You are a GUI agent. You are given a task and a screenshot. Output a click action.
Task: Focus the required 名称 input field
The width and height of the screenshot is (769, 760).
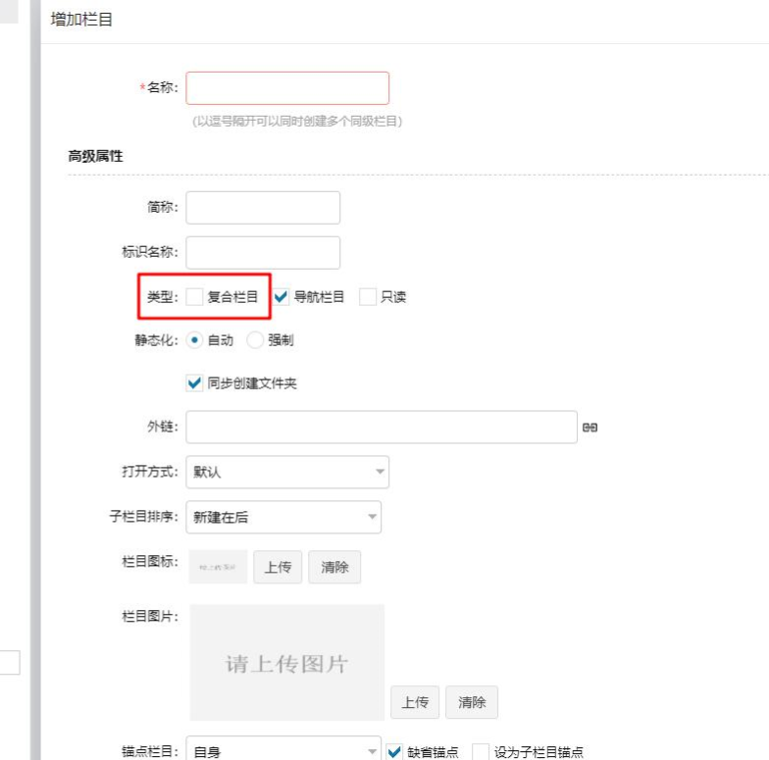[286, 88]
